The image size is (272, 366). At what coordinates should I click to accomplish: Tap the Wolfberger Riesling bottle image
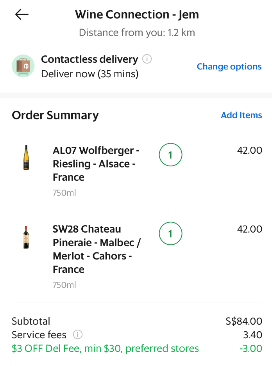(x=26, y=158)
